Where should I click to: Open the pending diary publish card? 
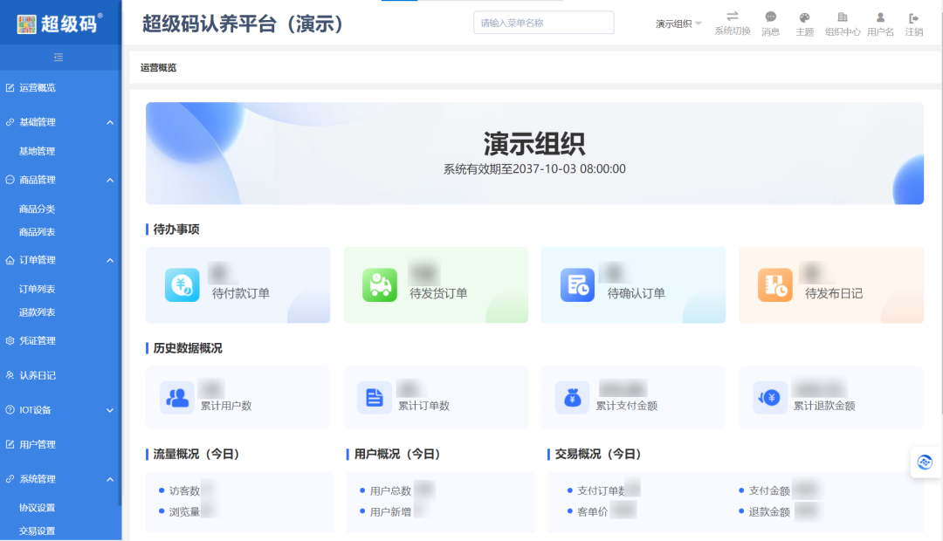coord(830,285)
